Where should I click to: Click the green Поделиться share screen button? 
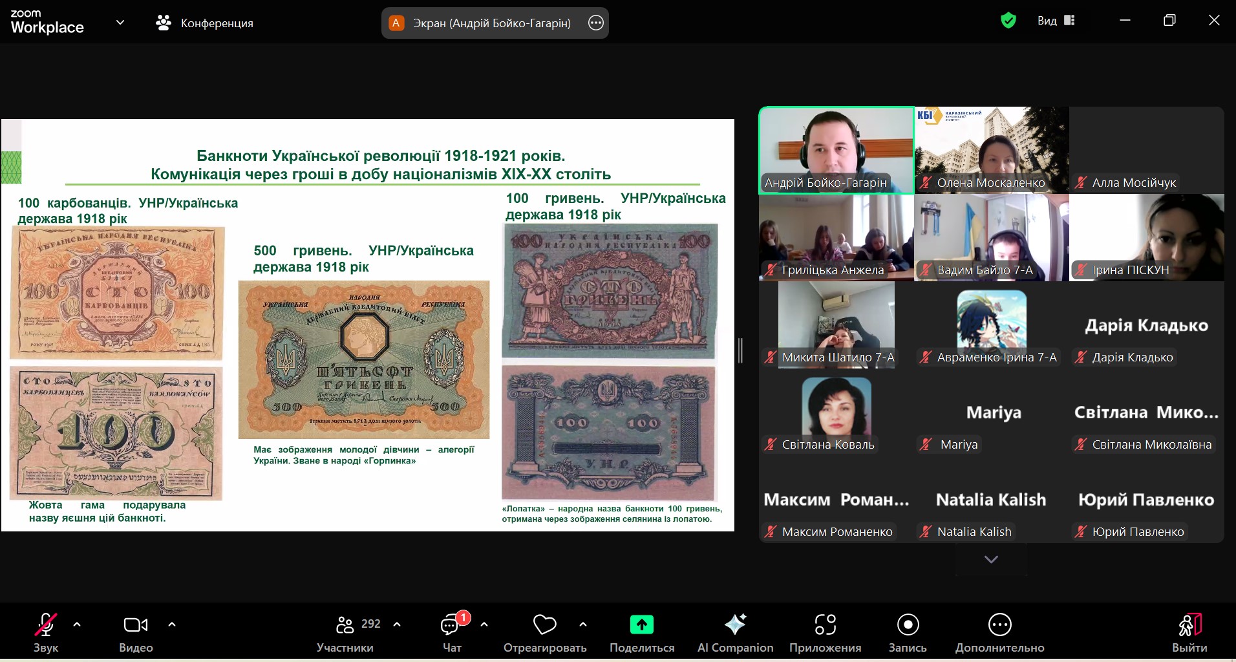[x=642, y=632]
